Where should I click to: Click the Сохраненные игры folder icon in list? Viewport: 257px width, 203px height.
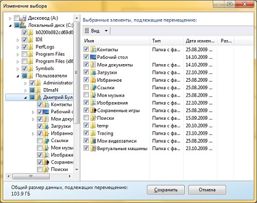(93, 111)
